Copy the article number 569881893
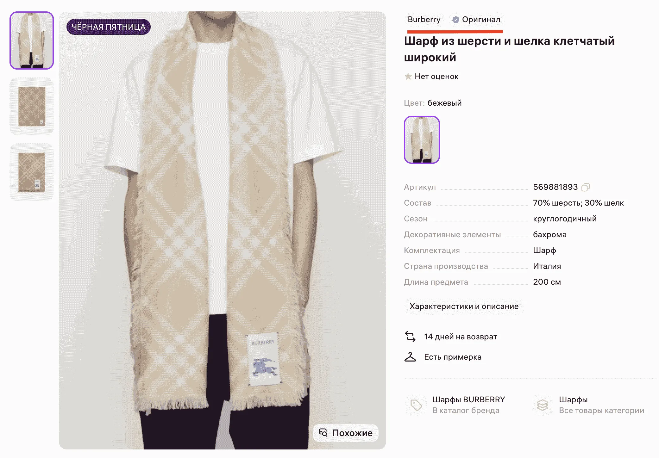 (586, 187)
